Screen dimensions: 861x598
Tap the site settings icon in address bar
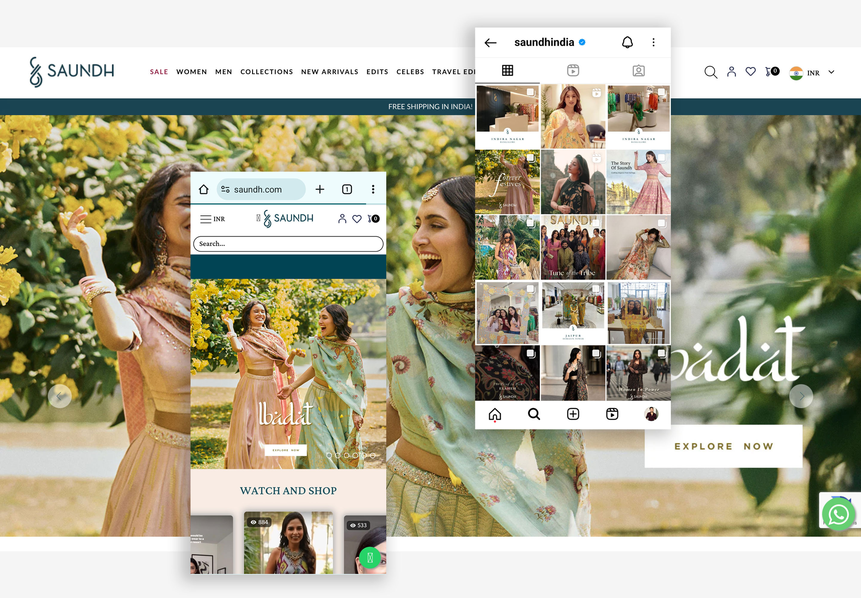(225, 190)
